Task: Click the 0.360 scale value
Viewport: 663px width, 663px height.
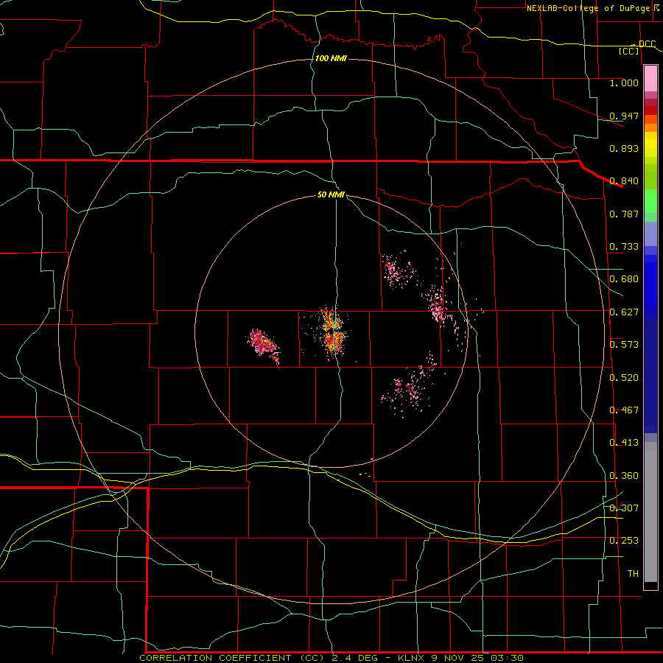Action: pos(624,476)
